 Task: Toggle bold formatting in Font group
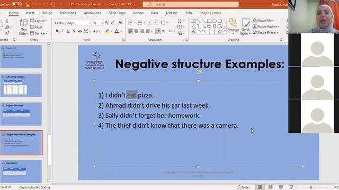(57, 31)
